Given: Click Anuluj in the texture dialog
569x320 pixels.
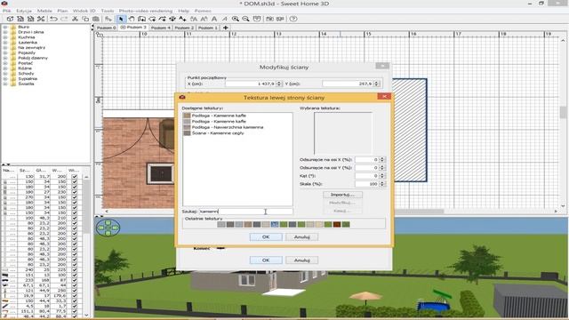Looking at the screenshot, I should pyautogui.click(x=302, y=237).
